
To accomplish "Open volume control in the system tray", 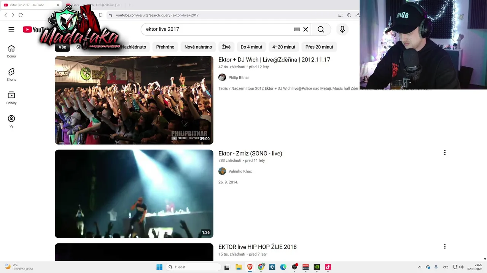I will (x=462, y=267).
